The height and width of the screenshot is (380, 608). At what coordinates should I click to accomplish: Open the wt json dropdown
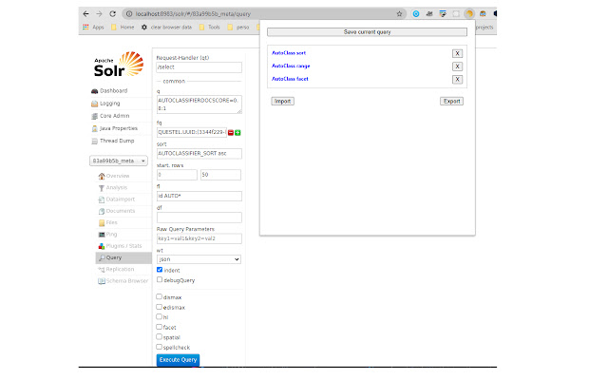click(199, 259)
